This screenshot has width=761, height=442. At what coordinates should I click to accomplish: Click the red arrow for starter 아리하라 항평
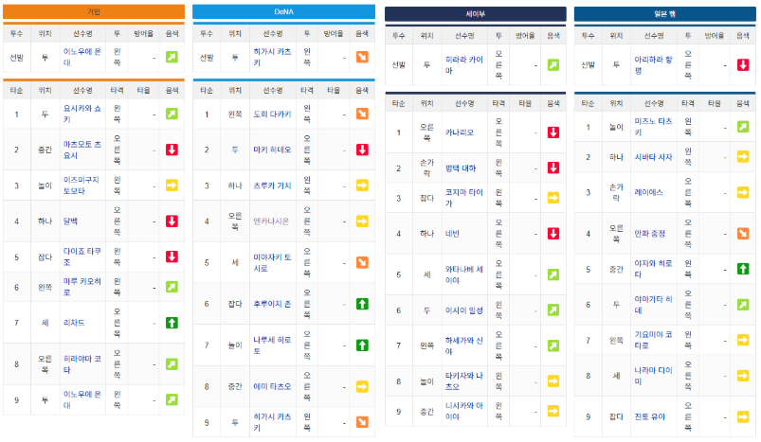743,65
